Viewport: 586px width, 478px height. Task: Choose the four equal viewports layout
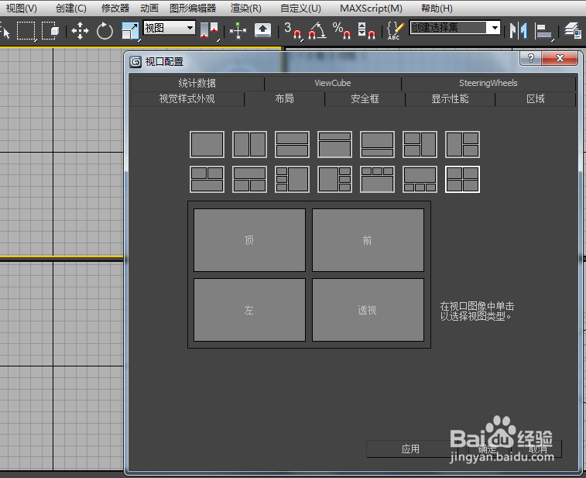click(463, 180)
